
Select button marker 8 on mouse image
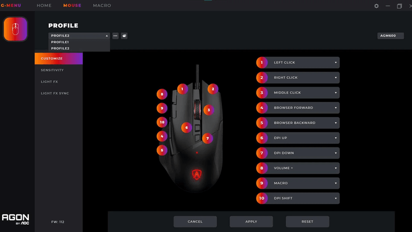click(162, 94)
